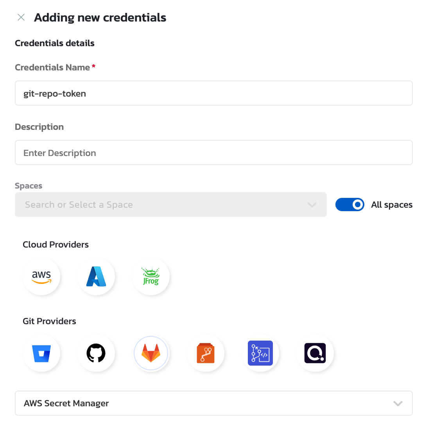Screen dimensions: 423x427
Task: Click the Spaces dropdown chevron arrow
Action: 312,205
